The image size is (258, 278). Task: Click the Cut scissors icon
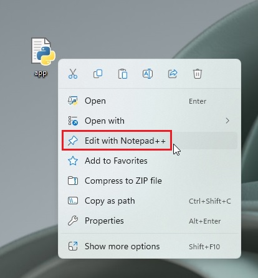73,74
